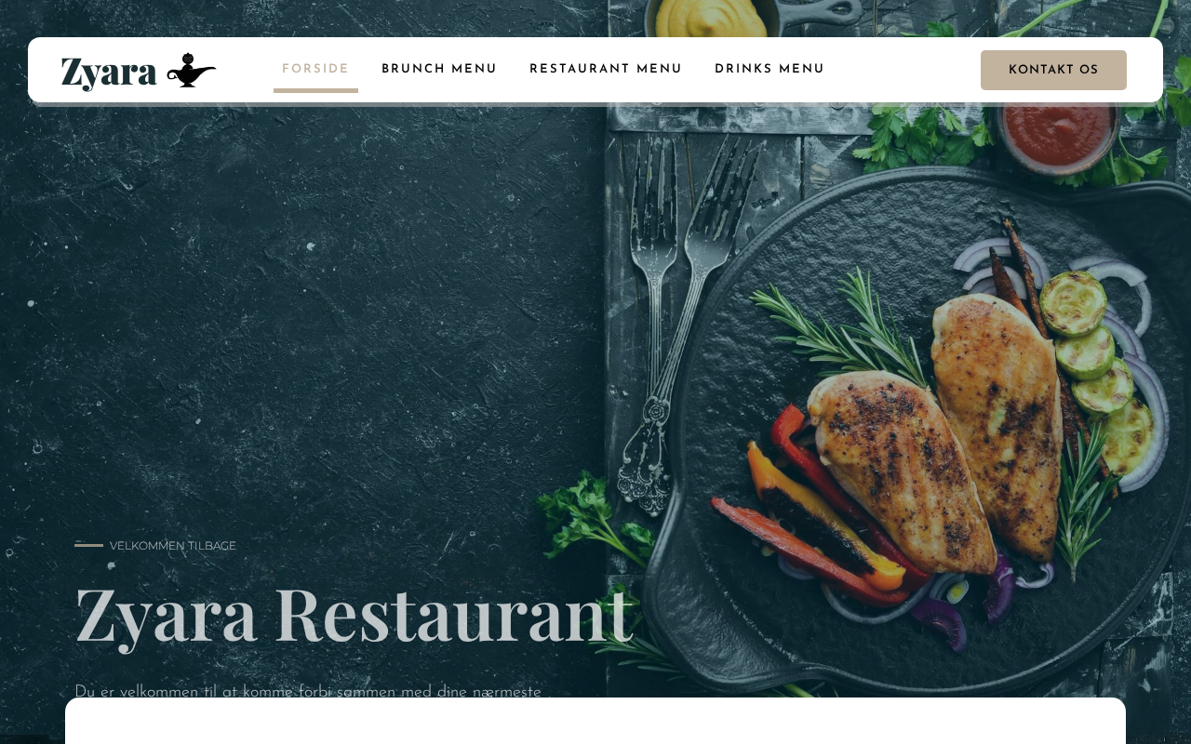
Task: Click the underline beneath Forside tab
Action: [315, 90]
